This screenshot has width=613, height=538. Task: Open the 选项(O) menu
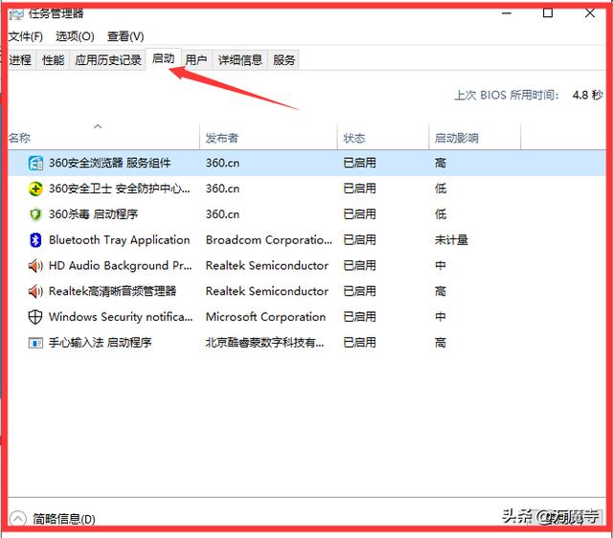75,36
